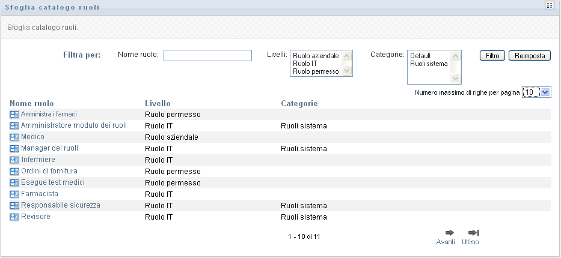561x258 pixels.
Task: Open the rows per page dropdown
Action: [536, 92]
